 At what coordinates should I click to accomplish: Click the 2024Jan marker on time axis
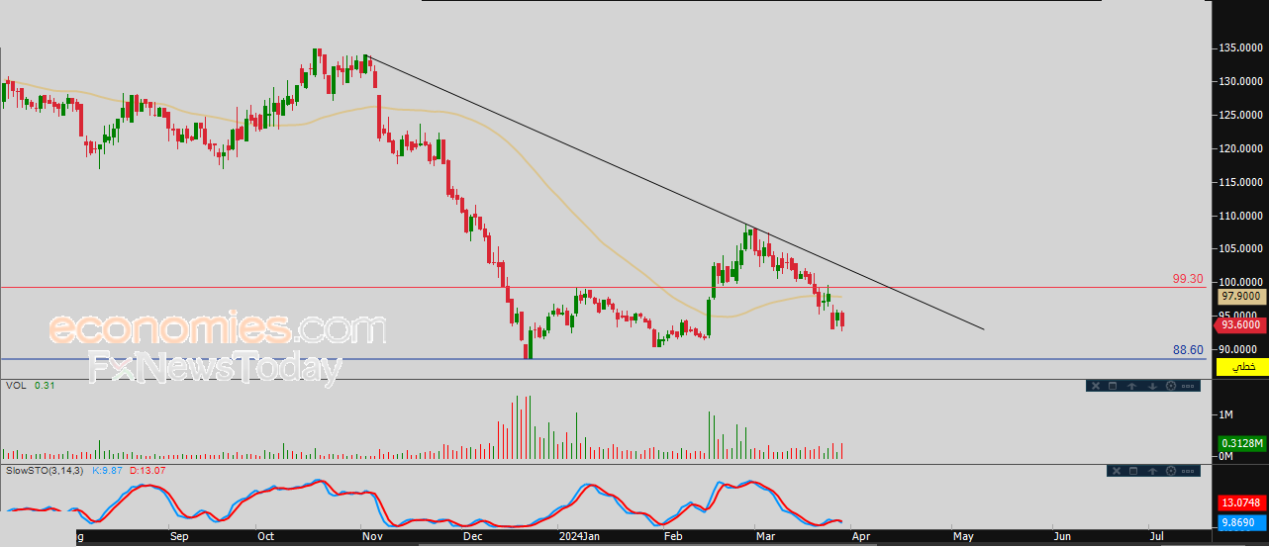pos(580,536)
